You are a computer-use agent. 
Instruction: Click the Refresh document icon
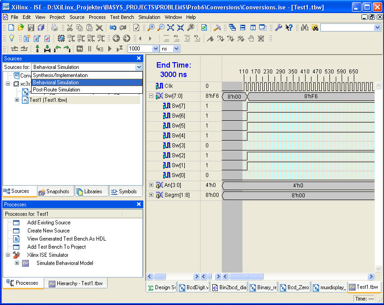(204, 27)
